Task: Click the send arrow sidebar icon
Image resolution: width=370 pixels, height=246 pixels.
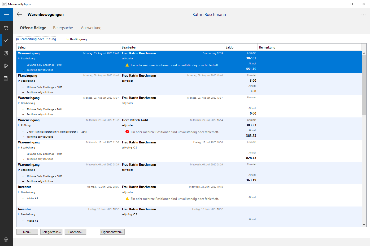Action: click(6, 66)
